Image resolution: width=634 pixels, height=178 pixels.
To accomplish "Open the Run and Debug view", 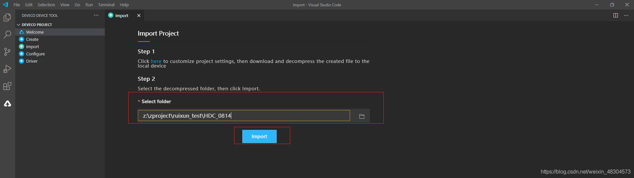I will [7, 69].
